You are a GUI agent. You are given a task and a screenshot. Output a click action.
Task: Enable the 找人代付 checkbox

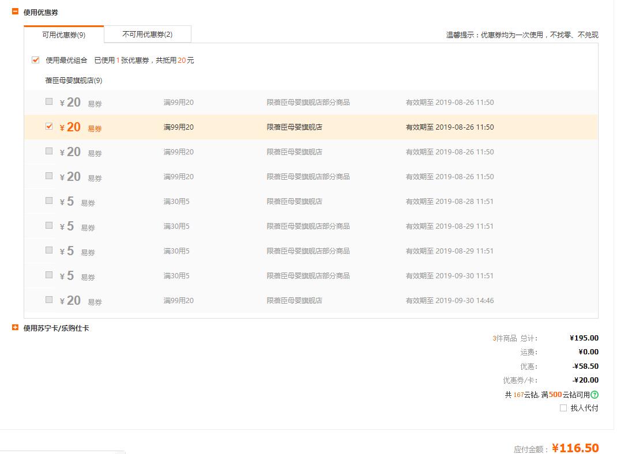563,408
